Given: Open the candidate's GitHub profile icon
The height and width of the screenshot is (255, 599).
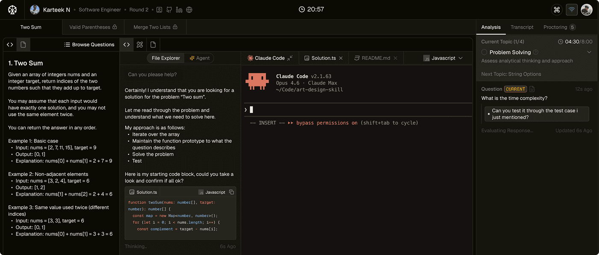Looking at the screenshot, I should pyautogui.click(x=169, y=10).
